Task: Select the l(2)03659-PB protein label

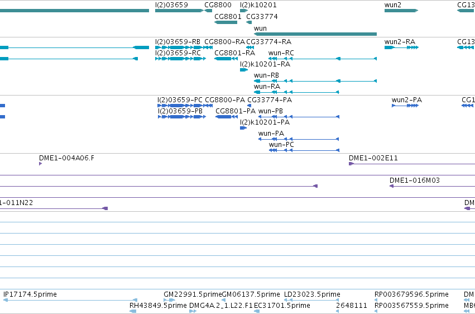Action: [180, 111]
